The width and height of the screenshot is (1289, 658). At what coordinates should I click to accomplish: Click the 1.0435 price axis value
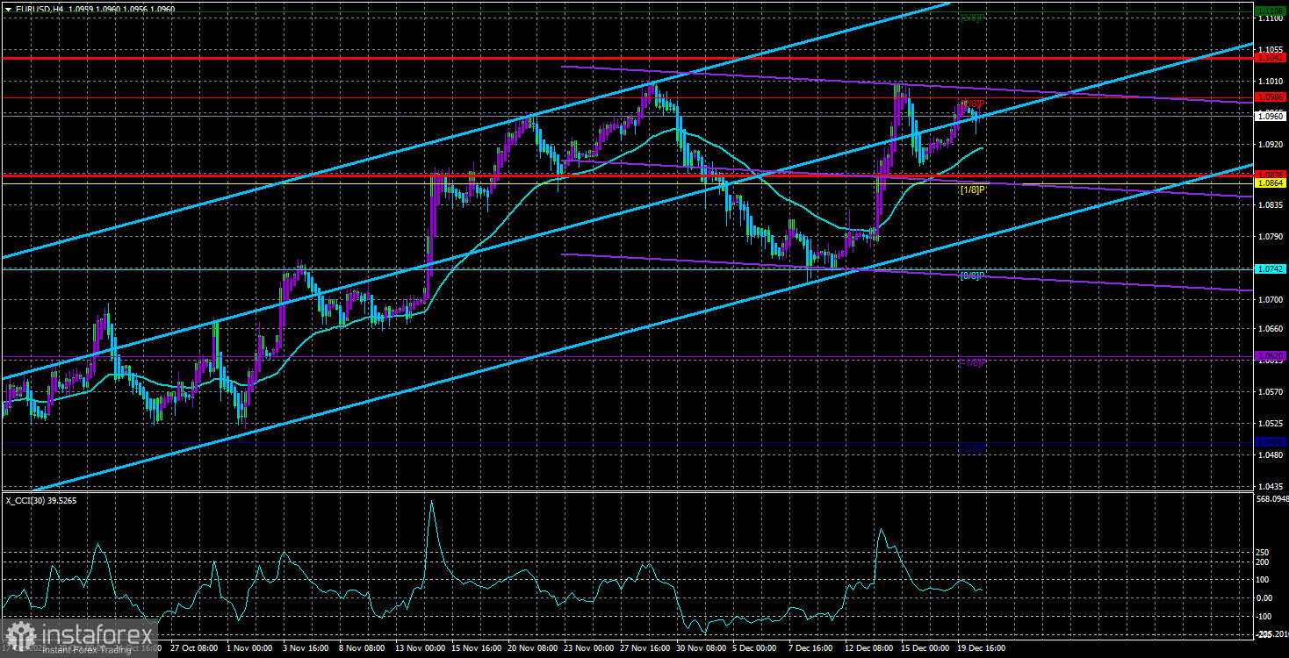tap(1271, 485)
